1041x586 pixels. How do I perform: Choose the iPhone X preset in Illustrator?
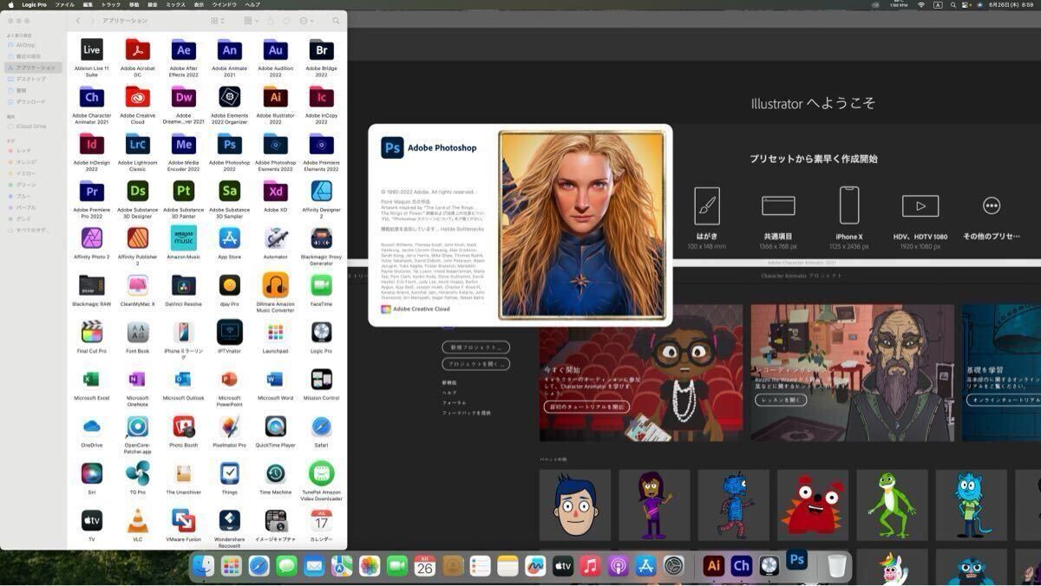tap(849, 205)
